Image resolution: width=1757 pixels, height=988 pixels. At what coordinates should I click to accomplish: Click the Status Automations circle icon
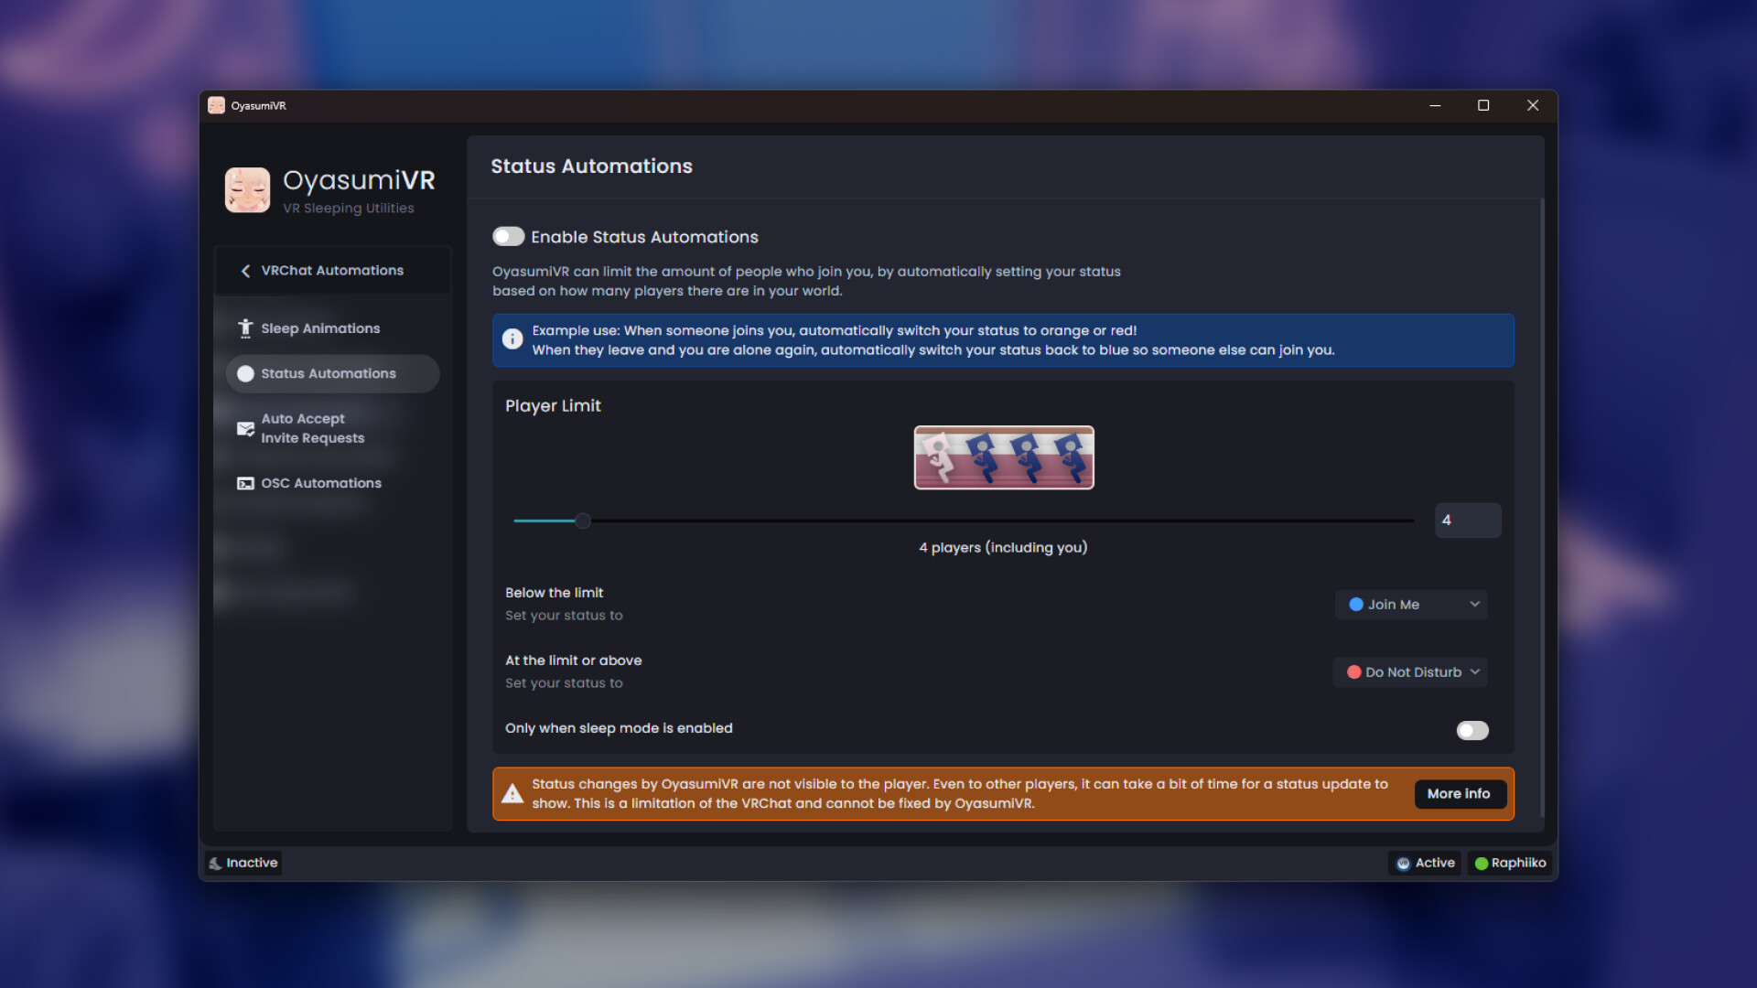click(x=244, y=373)
